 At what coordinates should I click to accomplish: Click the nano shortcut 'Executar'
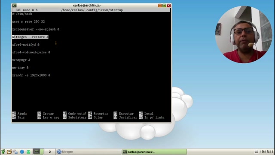point(126,114)
